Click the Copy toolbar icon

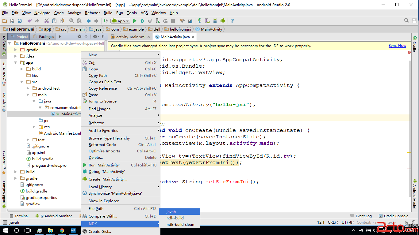pos(54,21)
